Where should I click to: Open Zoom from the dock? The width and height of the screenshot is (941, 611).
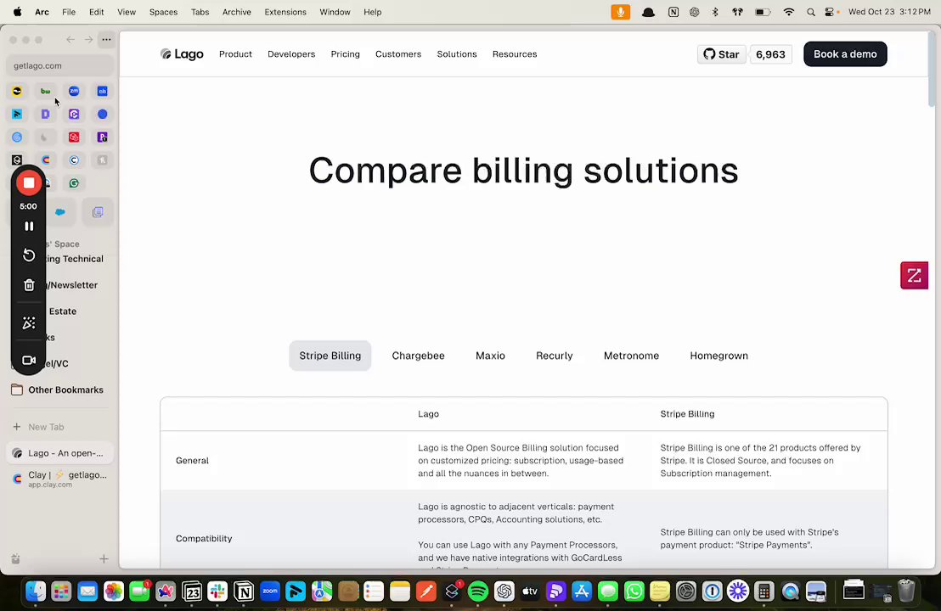point(270,591)
